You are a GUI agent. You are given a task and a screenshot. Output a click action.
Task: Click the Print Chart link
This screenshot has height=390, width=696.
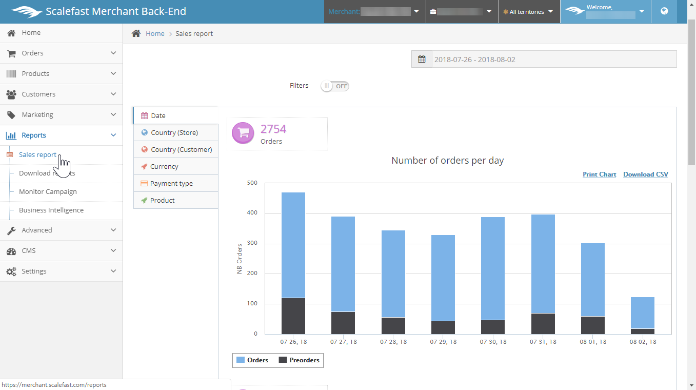[599, 174]
